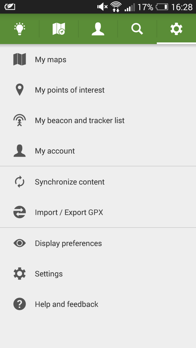Tap the location pin icon
Viewport: 196px width, 348px height.
tap(20, 90)
